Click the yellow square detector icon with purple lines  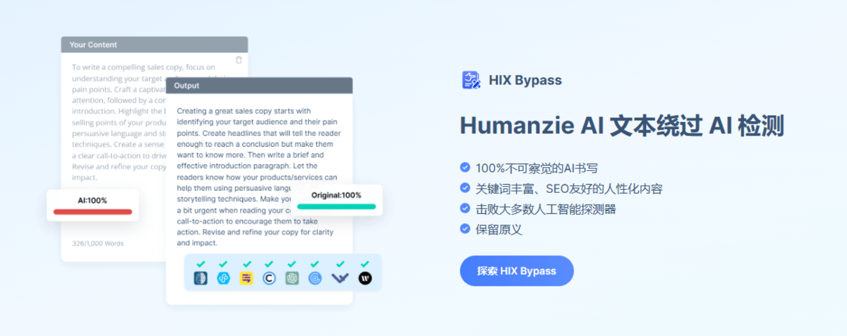[247, 278]
